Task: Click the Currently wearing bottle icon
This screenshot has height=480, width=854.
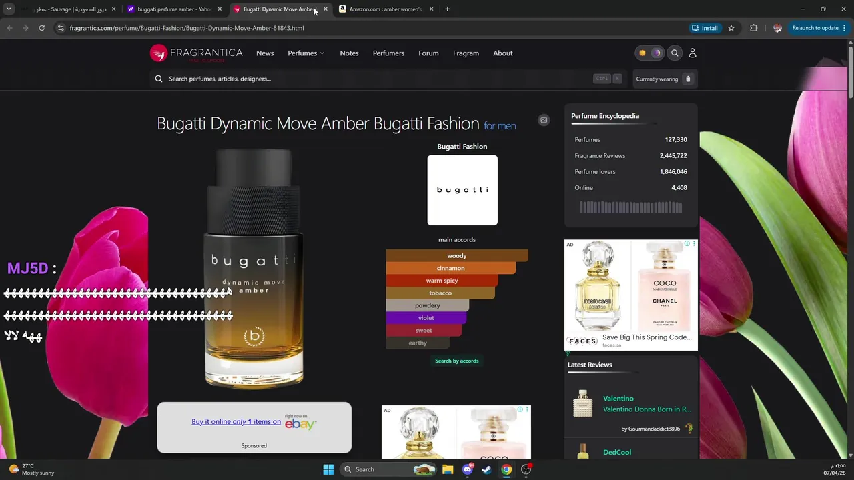Action: 688,79
